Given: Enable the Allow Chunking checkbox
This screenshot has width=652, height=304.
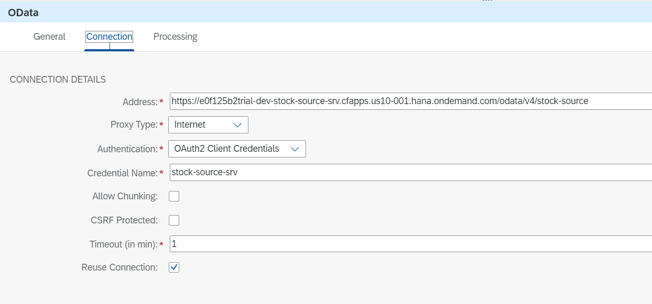Looking at the screenshot, I should click(x=174, y=196).
